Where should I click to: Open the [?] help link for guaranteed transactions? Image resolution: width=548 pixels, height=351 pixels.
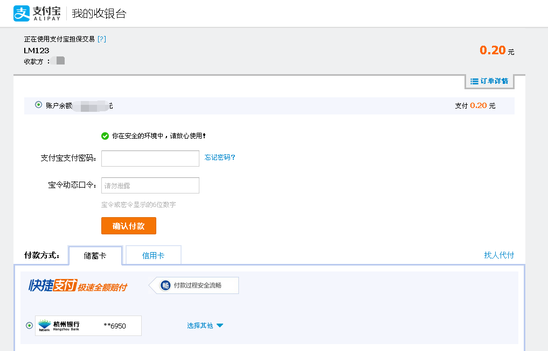point(102,39)
